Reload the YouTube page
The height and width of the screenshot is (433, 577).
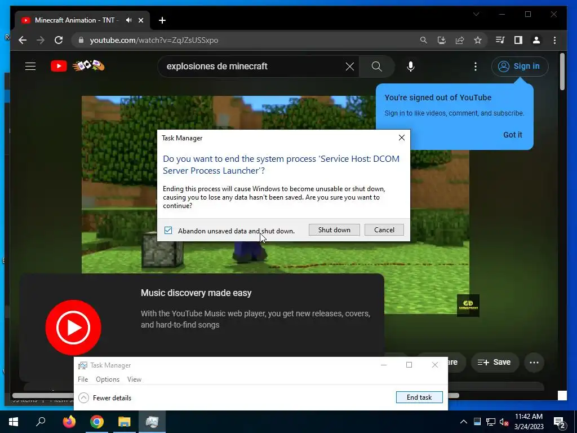click(x=59, y=40)
